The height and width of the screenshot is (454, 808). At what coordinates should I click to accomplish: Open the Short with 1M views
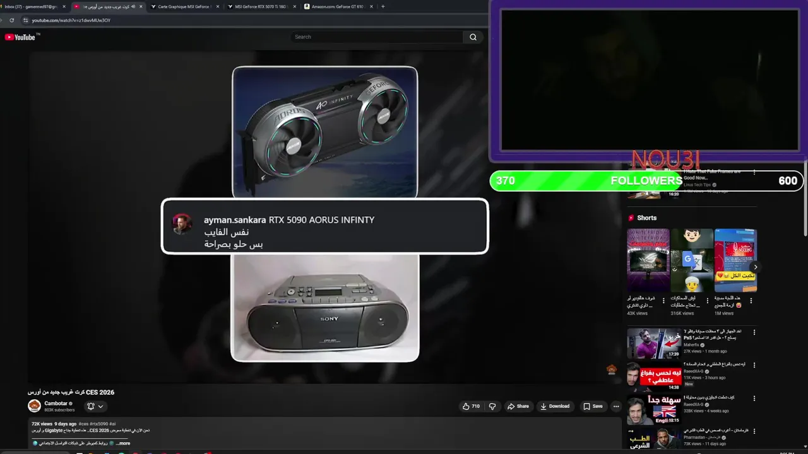pos(735,260)
